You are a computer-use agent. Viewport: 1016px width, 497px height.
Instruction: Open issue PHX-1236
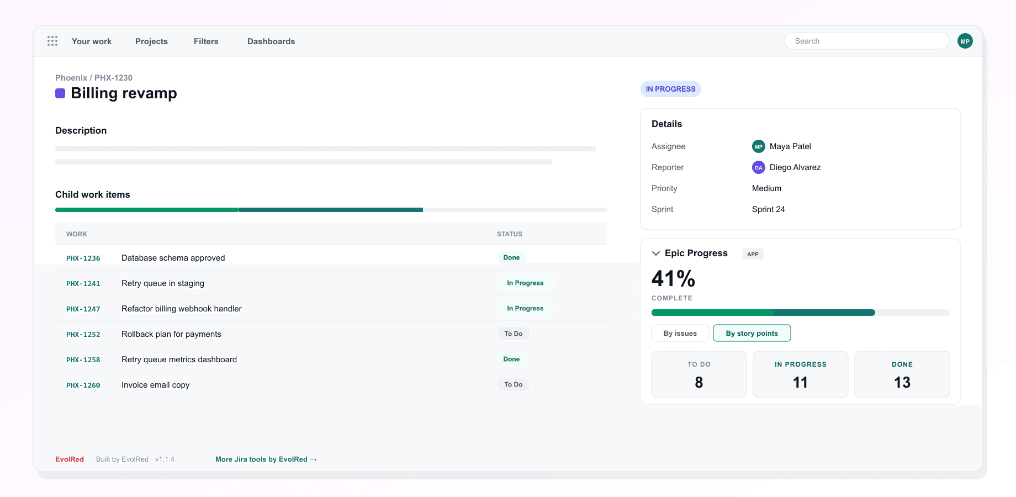pyautogui.click(x=83, y=258)
